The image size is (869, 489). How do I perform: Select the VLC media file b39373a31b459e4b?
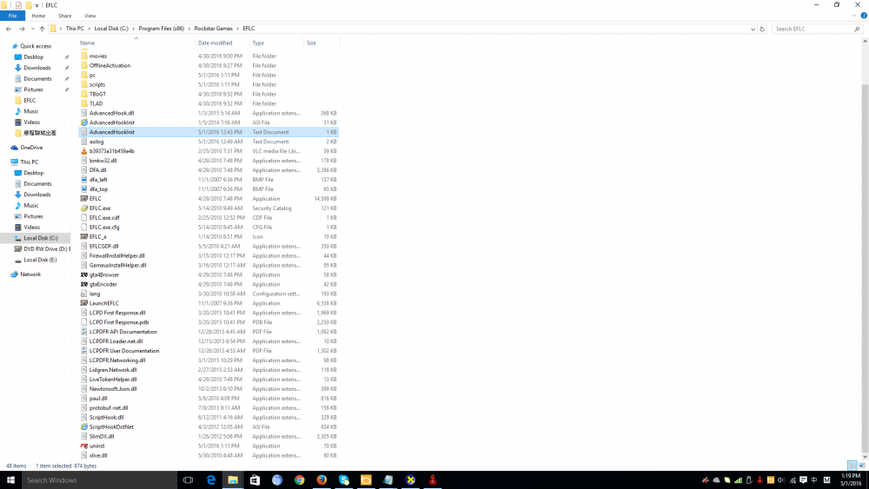click(x=111, y=151)
